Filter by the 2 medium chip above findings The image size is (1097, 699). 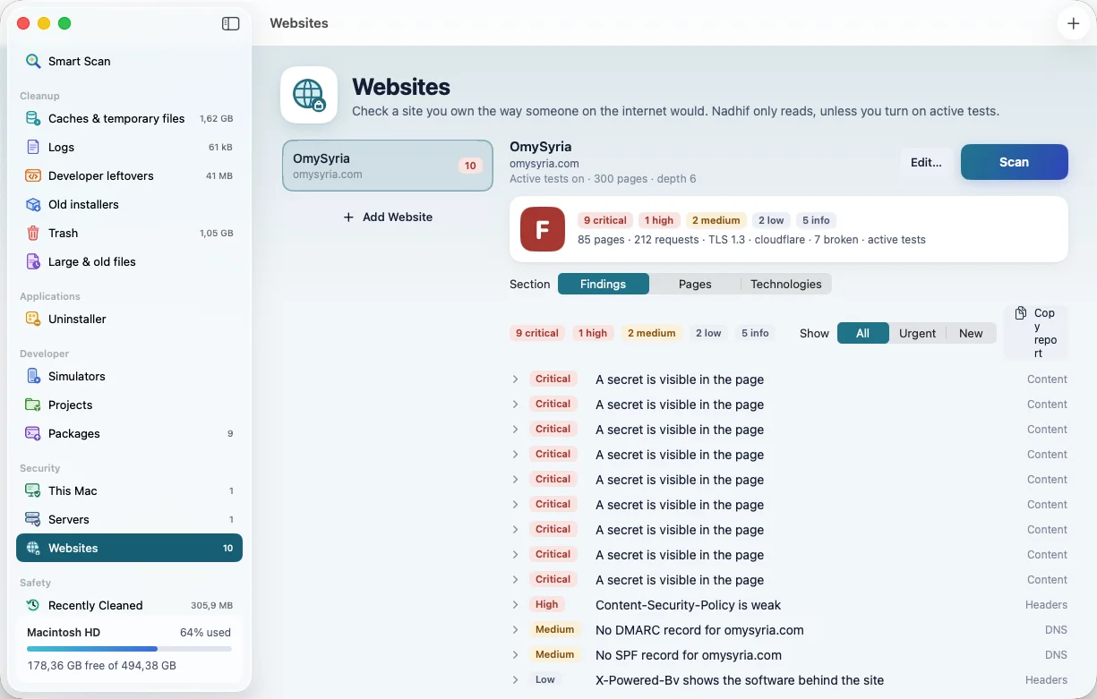pos(652,333)
